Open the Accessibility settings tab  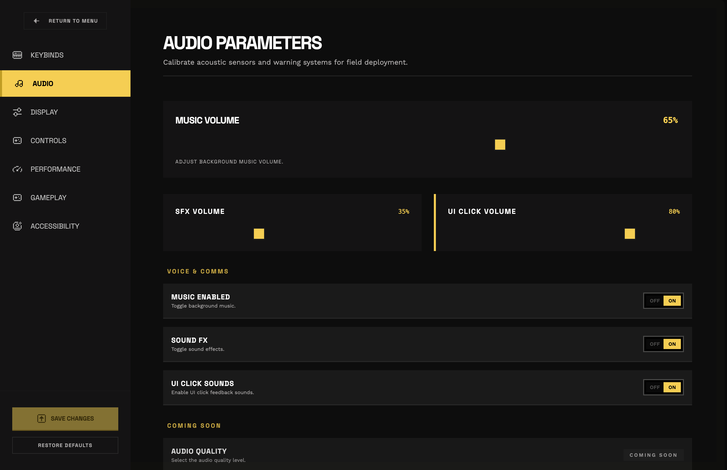point(55,226)
